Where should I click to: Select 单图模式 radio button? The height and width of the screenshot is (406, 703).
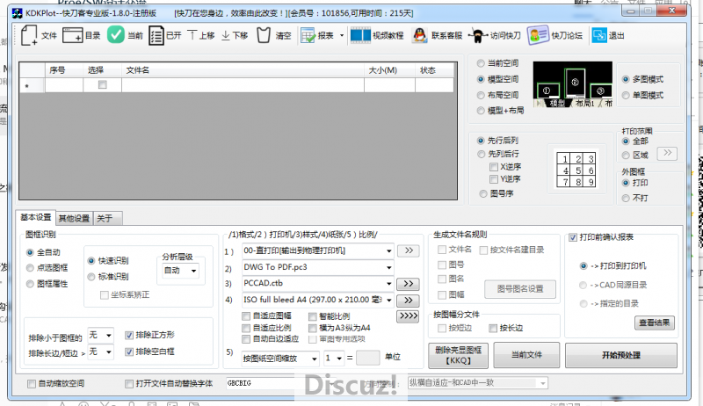pos(626,95)
